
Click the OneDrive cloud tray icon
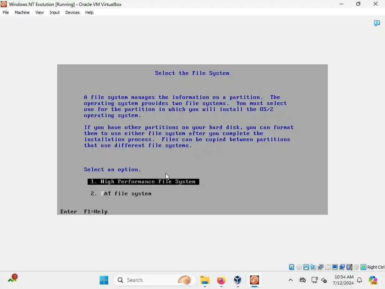303,280
